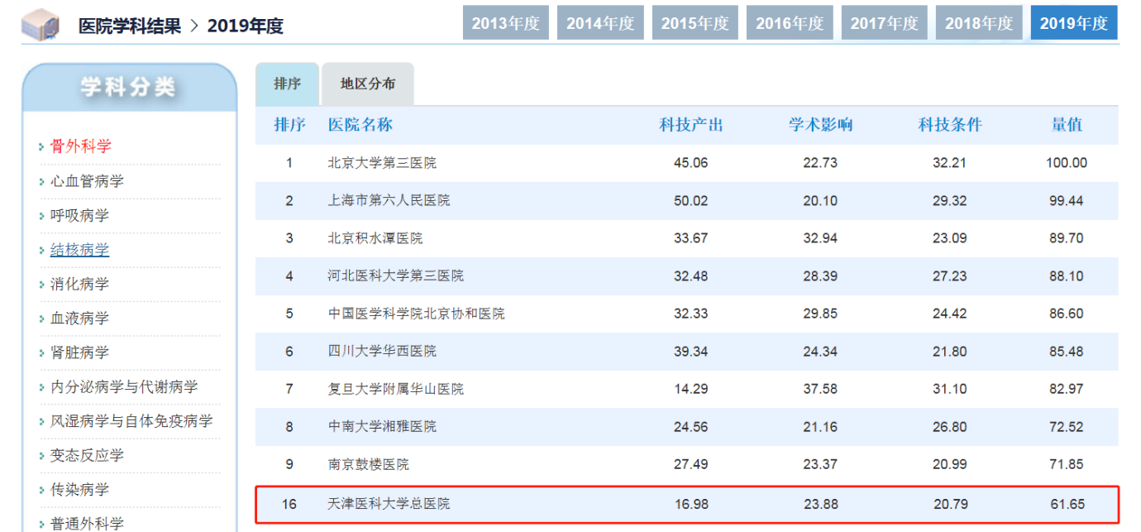
Task: Click 上海市第六人民医院 row name
Action: tap(389, 200)
